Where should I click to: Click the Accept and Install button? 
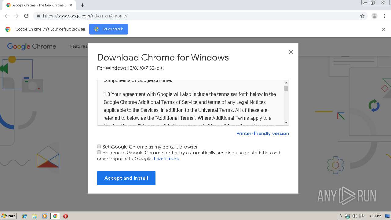tap(126, 178)
